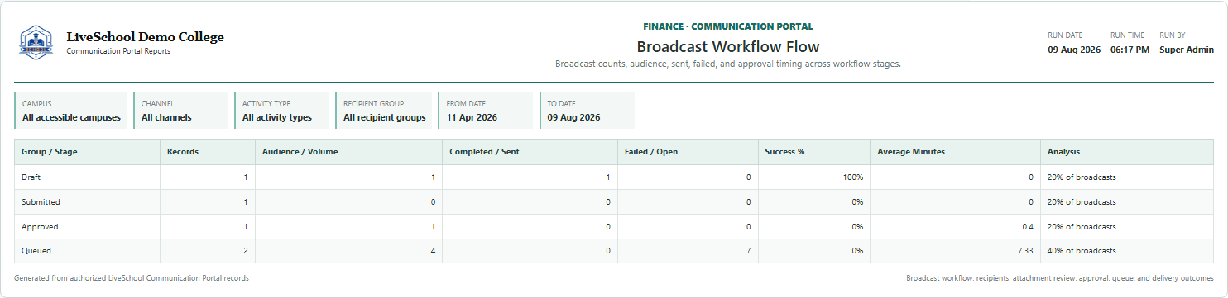Select the LiveSchool Demo College title

click(x=145, y=37)
